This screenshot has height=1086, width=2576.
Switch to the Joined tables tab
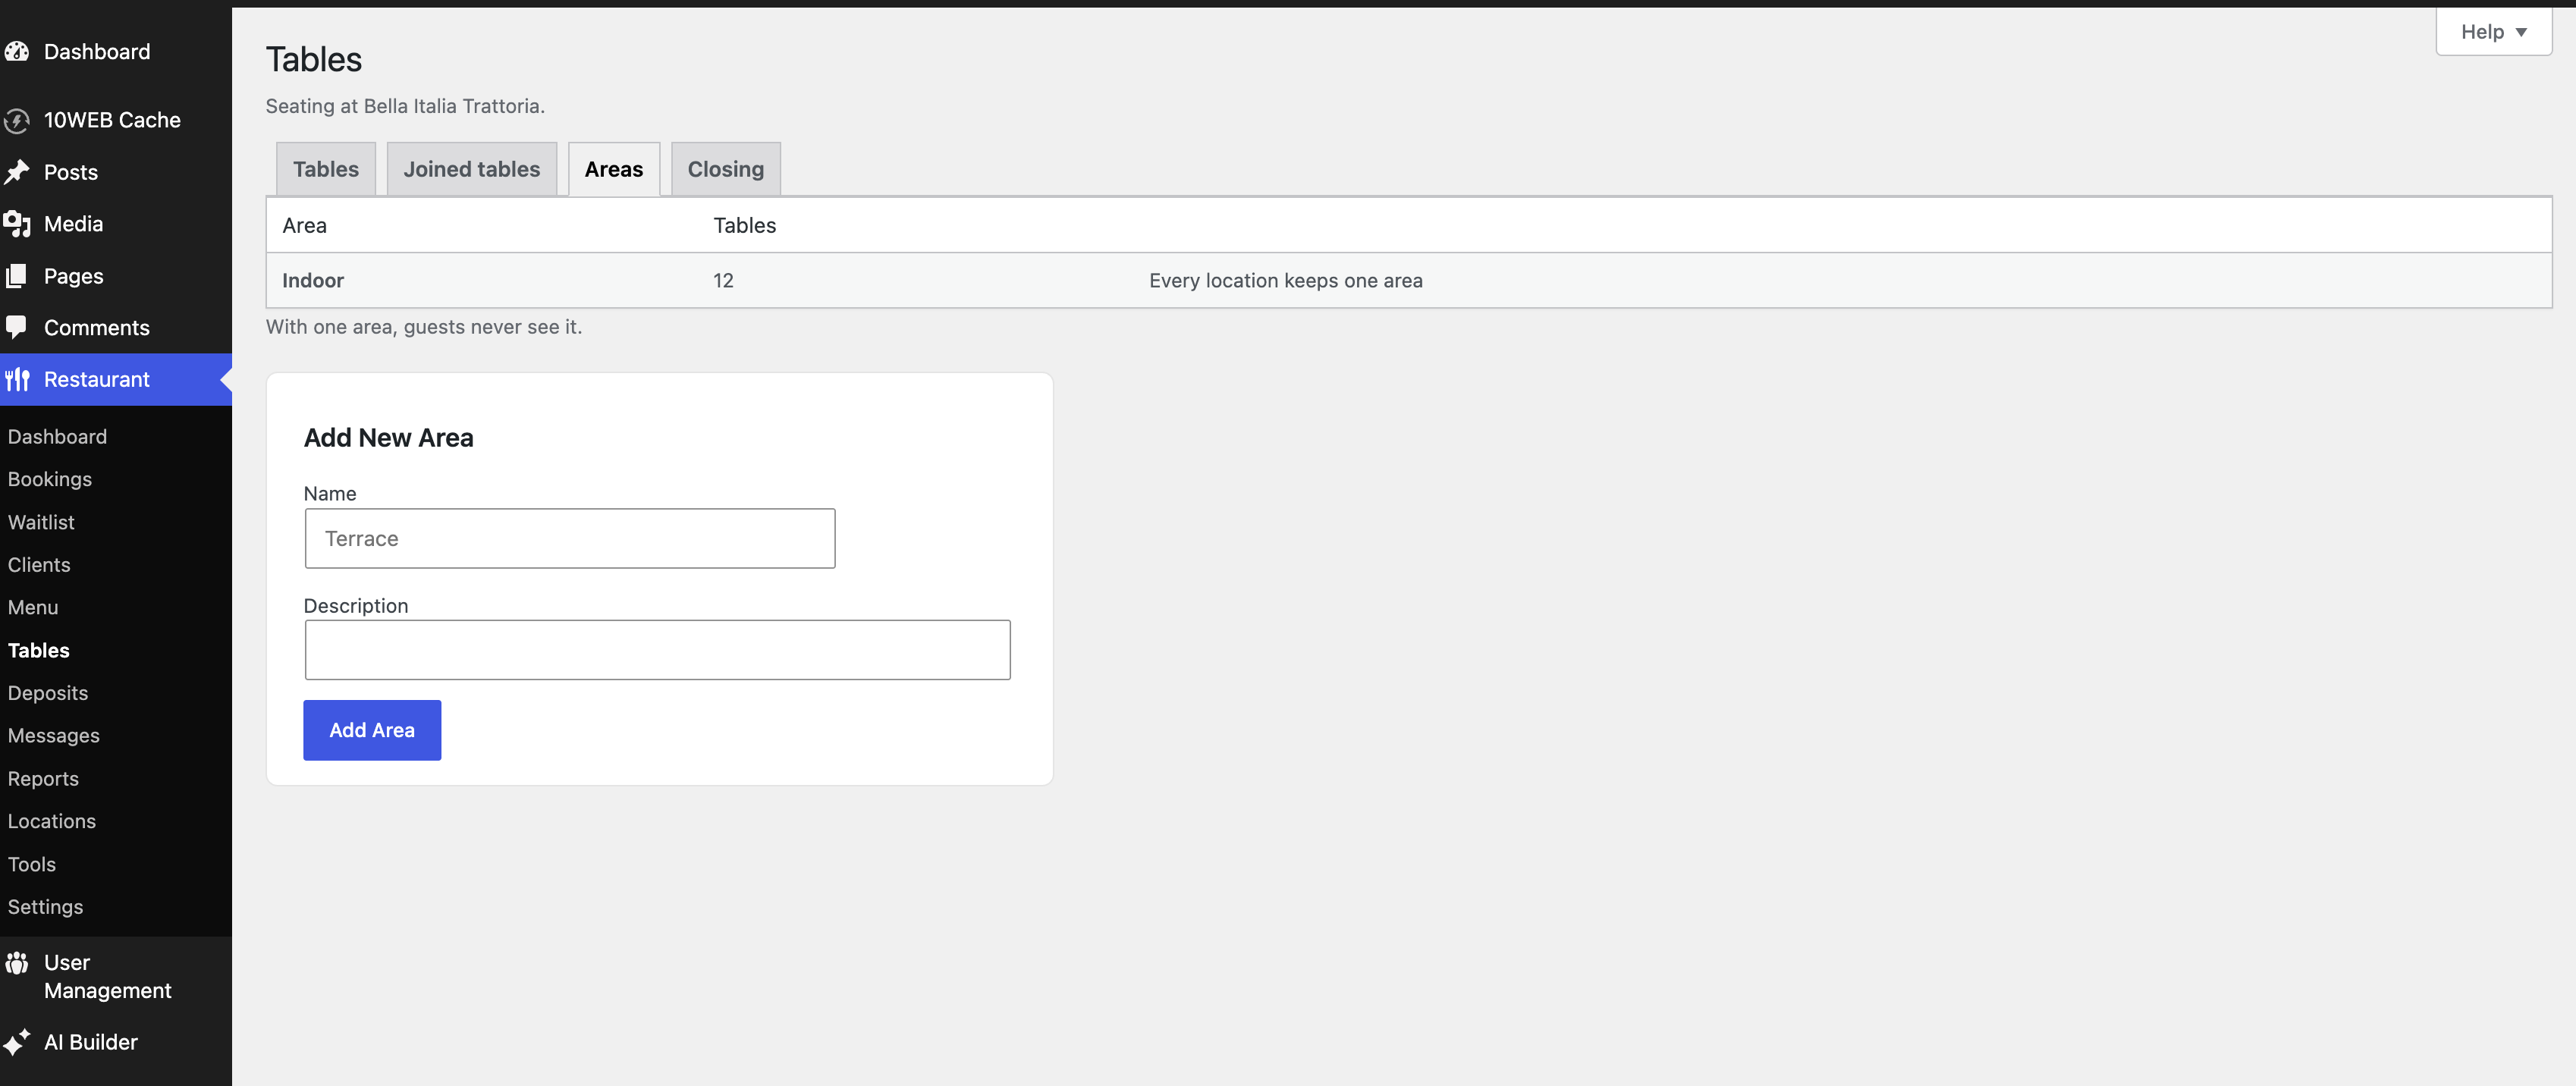coord(472,169)
